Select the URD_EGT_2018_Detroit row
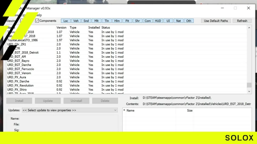257x144 pixels. pos(126,52)
